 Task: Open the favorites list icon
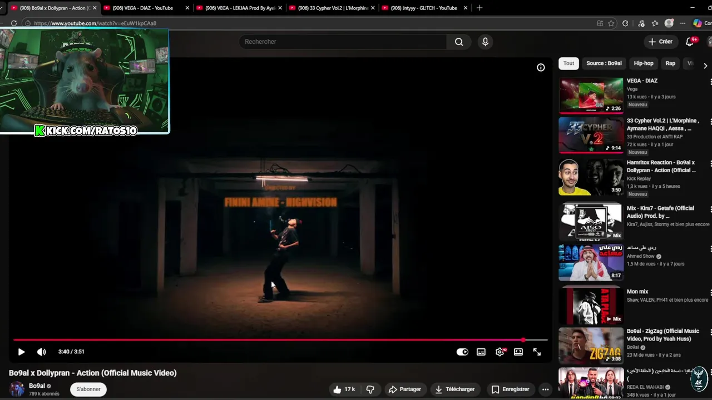655,23
